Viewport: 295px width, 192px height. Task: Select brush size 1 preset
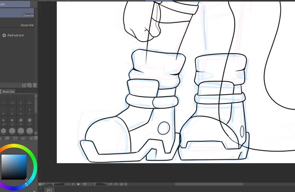pyautogui.click(x=3, y=100)
